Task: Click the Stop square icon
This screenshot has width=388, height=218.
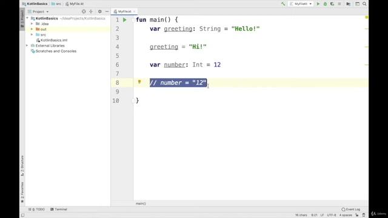Action: click(339, 4)
